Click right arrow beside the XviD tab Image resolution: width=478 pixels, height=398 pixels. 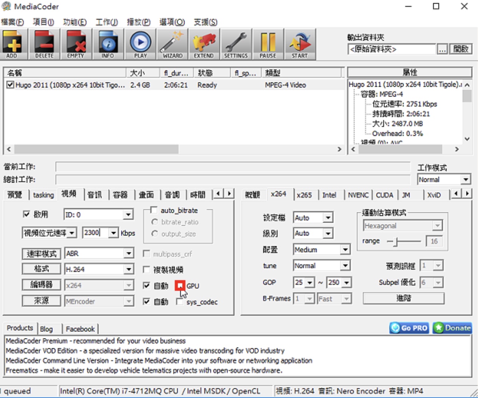(467, 194)
